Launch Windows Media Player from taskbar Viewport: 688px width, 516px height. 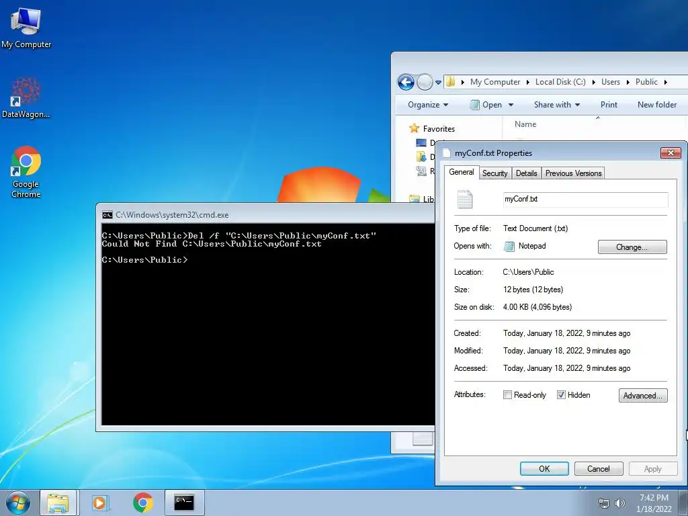coord(100,503)
